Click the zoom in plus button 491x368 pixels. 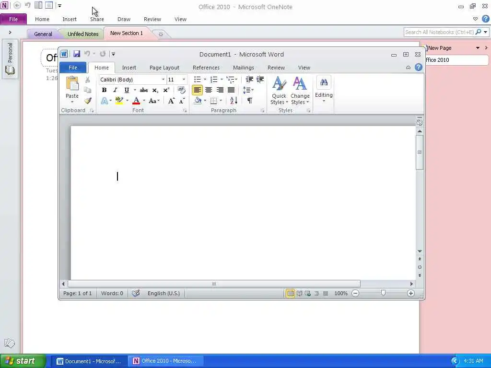[x=411, y=293]
